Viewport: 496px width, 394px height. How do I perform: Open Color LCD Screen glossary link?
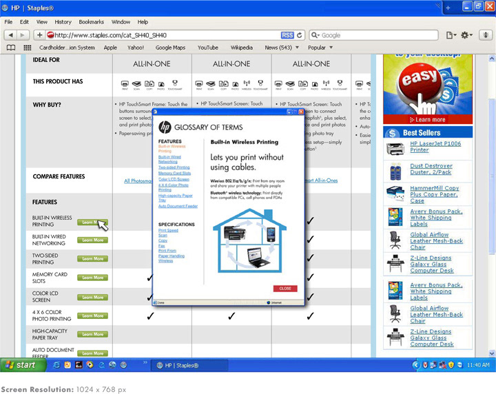click(x=174, y=179)
